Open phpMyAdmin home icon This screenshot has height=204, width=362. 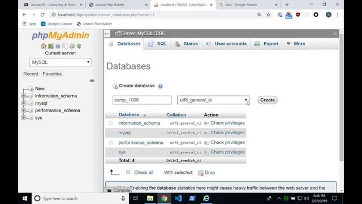(x=44, y=46)
